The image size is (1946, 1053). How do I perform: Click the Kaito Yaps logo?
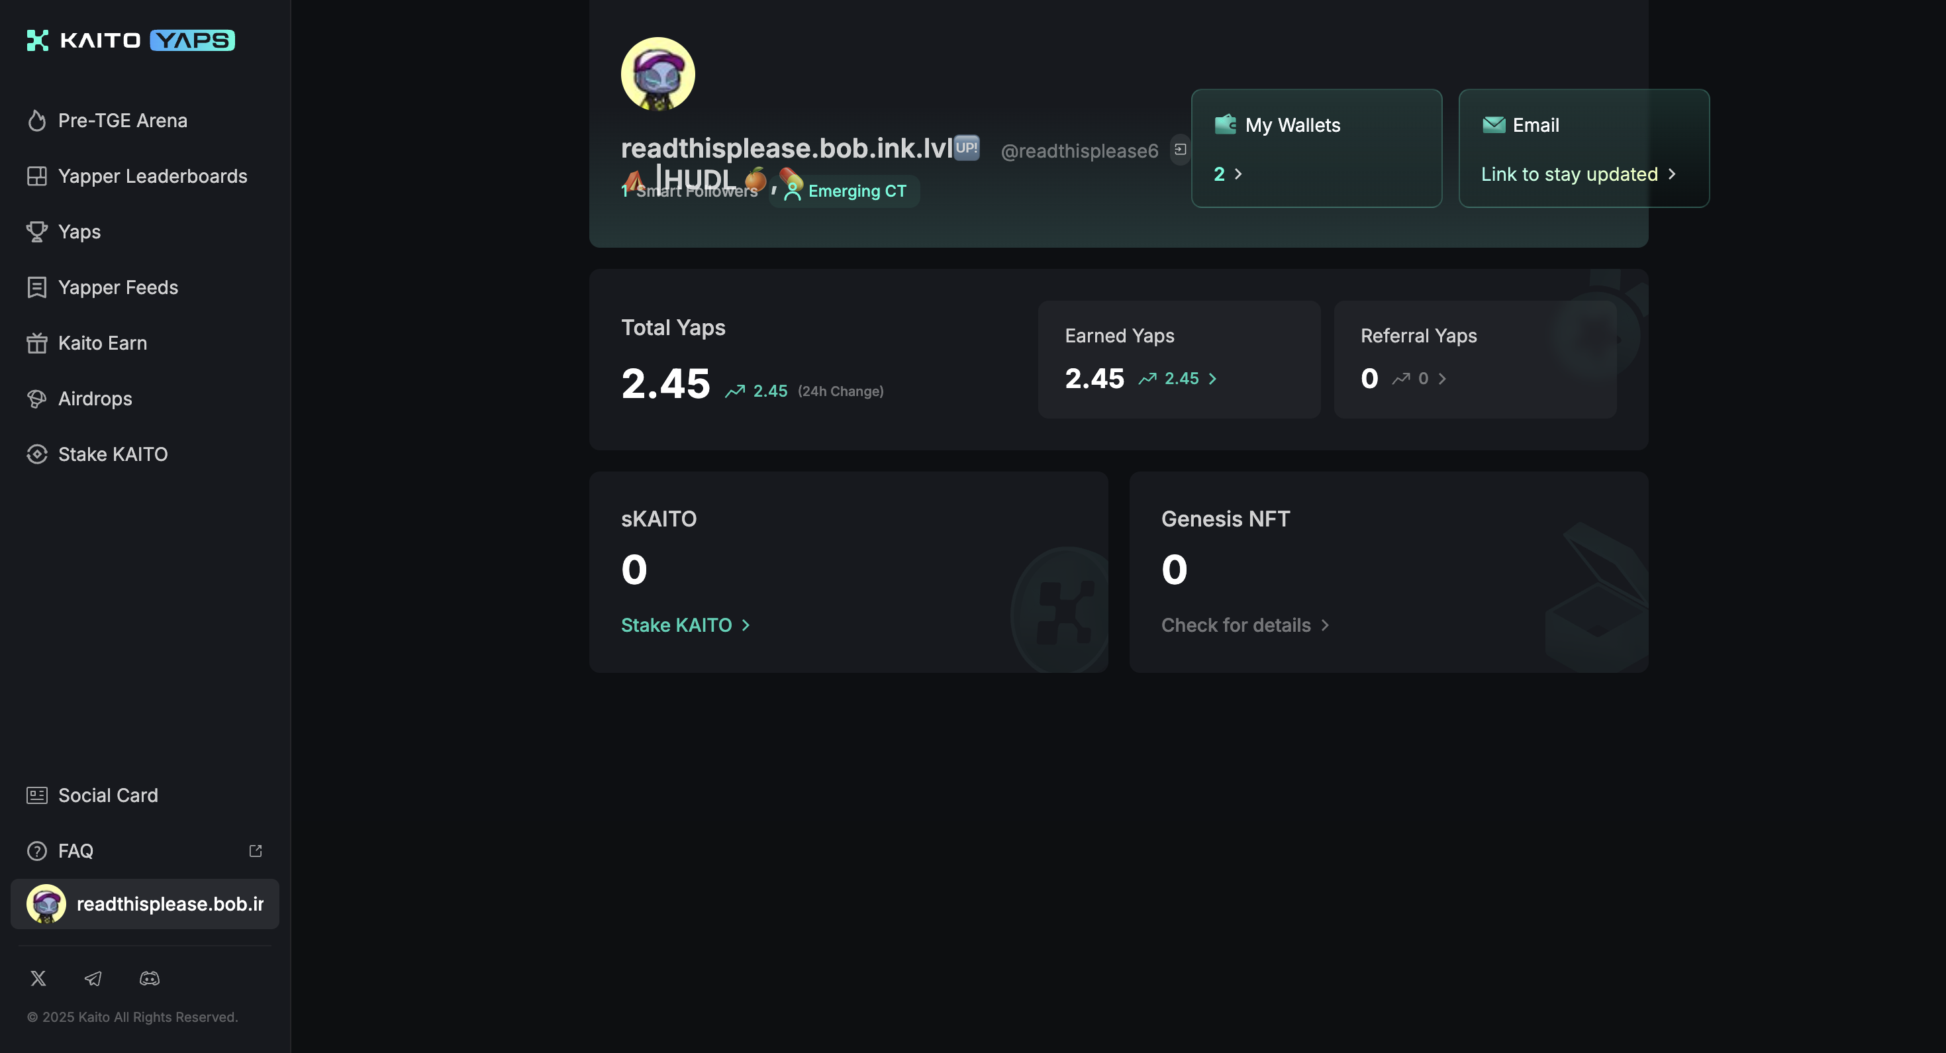pyautogui.click(x=130, y=40)
